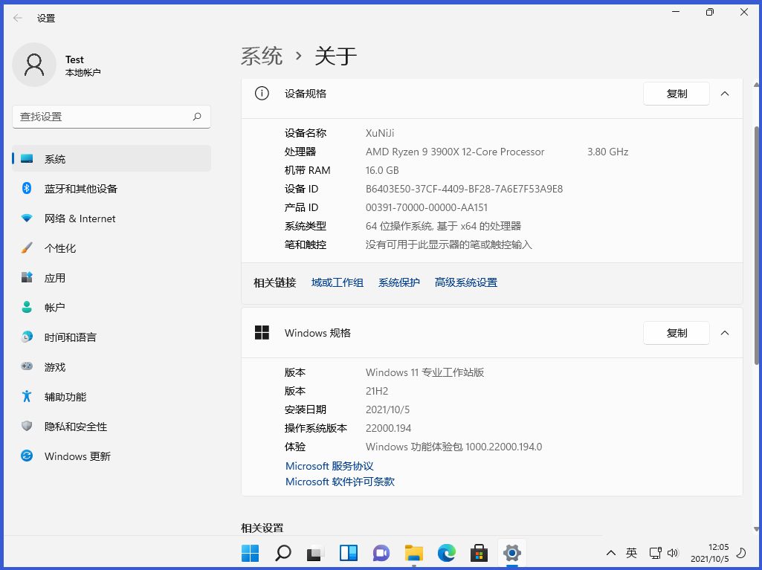Image resolution: width=762 pixels, height=570 pixels.
Task: Open the 隐私和安全性 shield icon
Action: coord(27,427)
